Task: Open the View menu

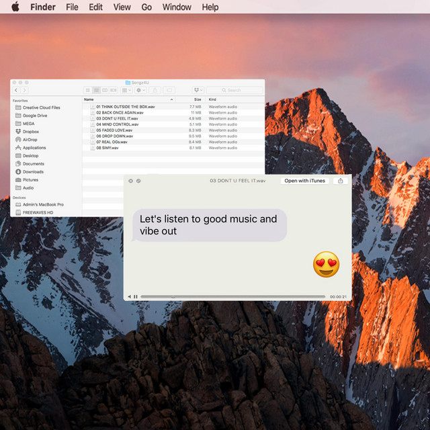Action: [x=122, y=7]
